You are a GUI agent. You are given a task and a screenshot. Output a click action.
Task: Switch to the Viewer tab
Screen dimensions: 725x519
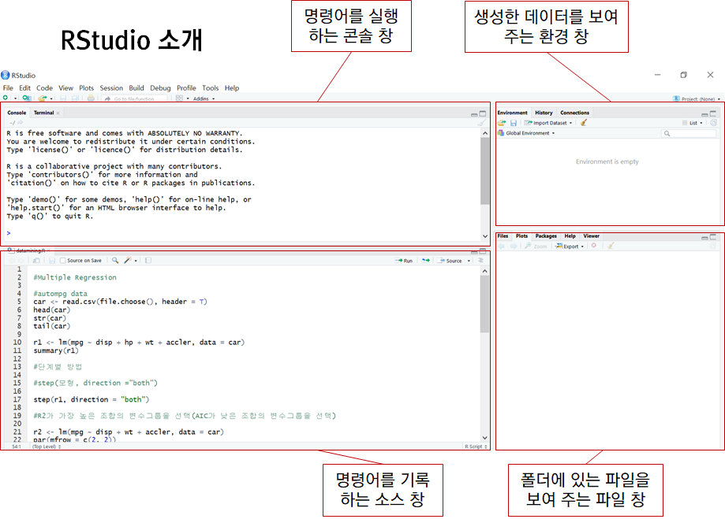(x=591, y=236)
